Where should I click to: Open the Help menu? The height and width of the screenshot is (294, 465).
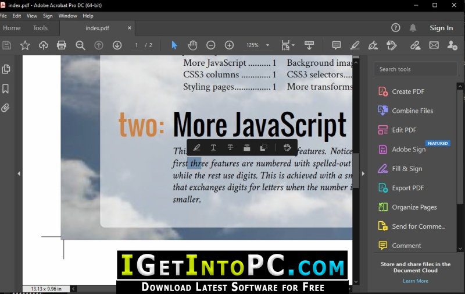click(x=88, y=16)
